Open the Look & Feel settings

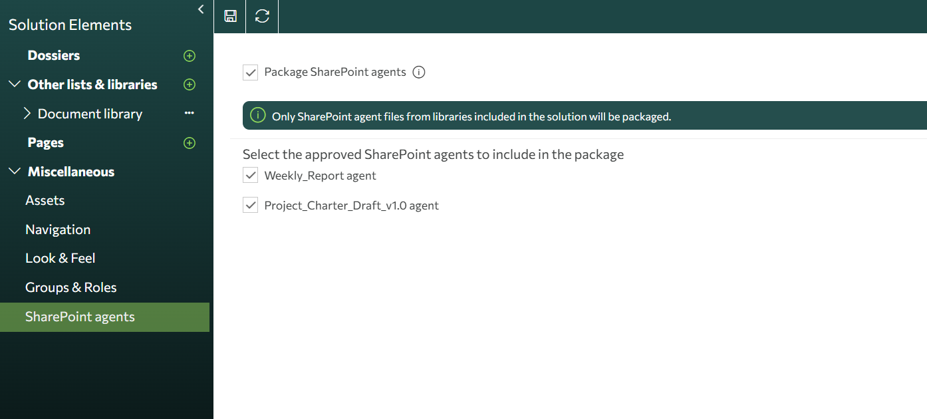point(61,258)
